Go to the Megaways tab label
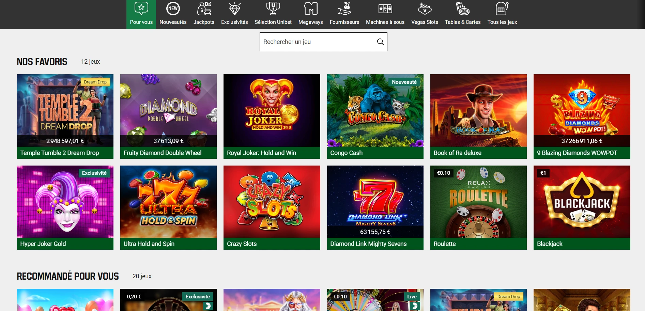The image size is (645, 311). [311, 22]
